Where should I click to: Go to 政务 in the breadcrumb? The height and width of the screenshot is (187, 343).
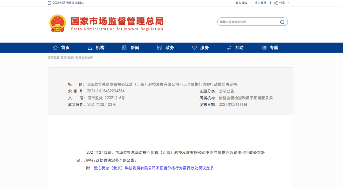click(x=71, y=58)
